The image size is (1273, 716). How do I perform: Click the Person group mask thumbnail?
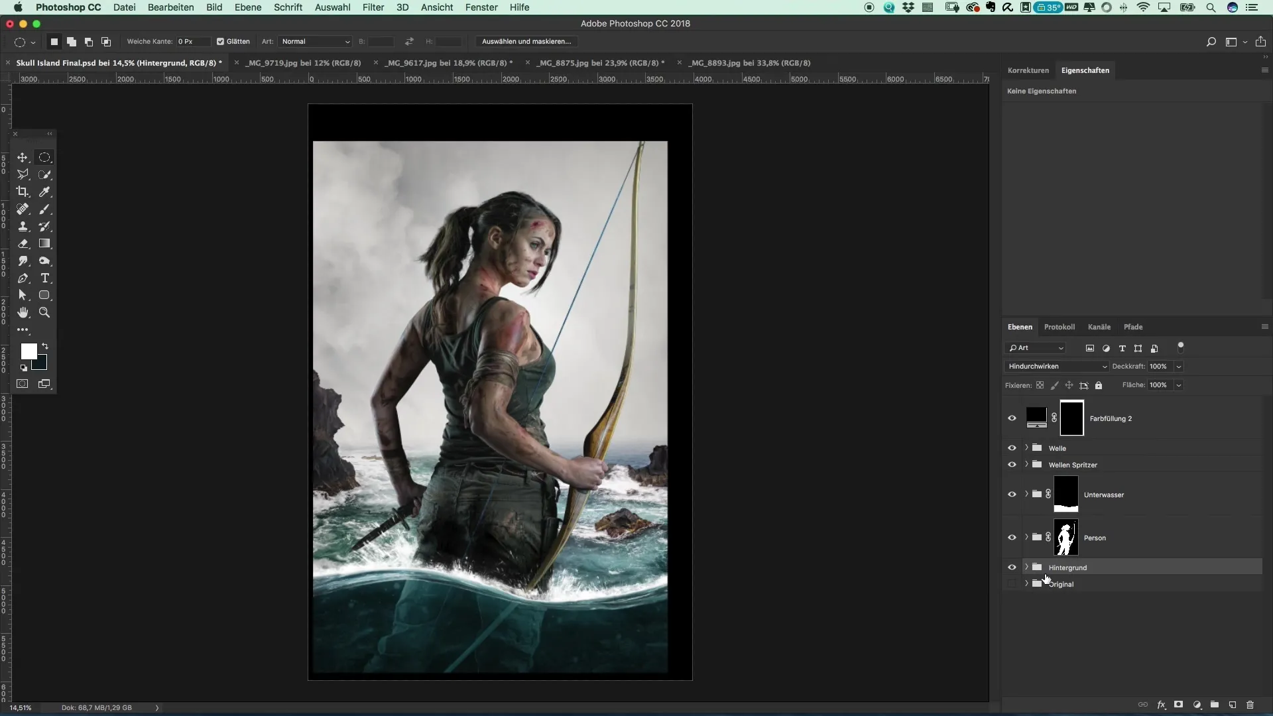(1065, 538)
